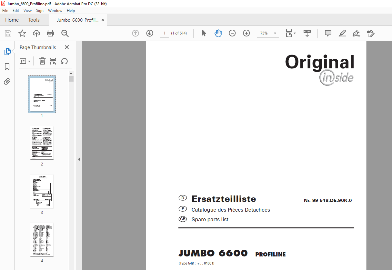Save file to Adobe cloud storage

tap(36, 33)
